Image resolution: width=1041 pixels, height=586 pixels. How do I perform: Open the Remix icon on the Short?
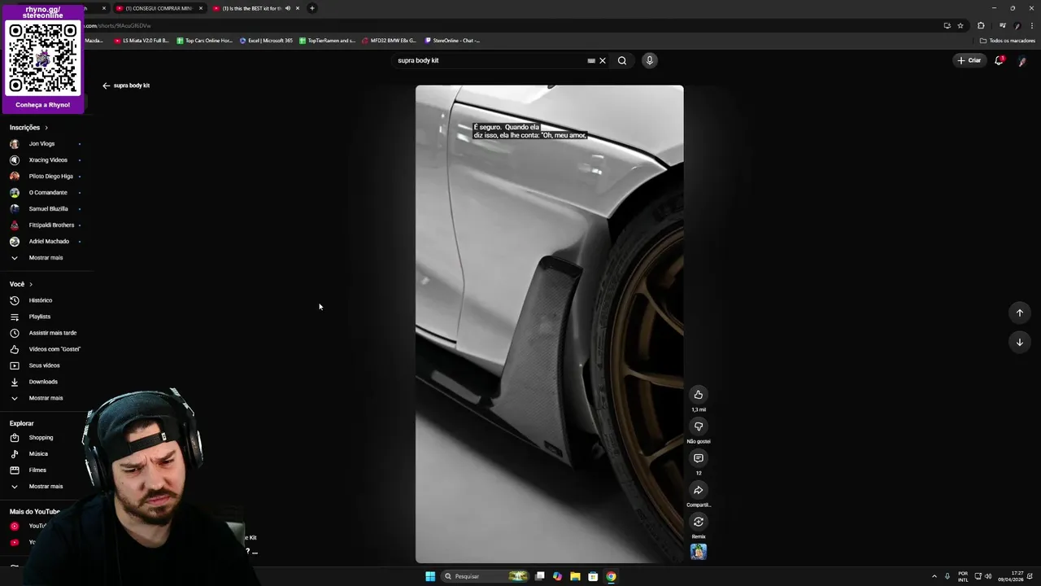click(x=698, y=522)
